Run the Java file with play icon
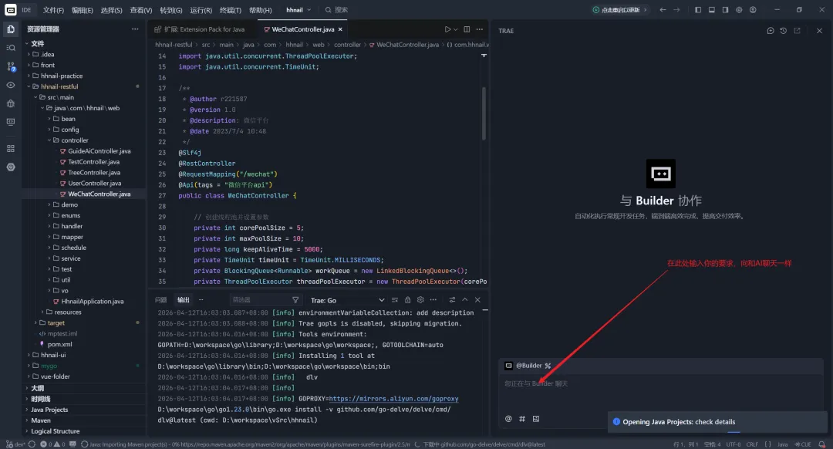This screenshot has height=449, width=833. coord(448,29)
